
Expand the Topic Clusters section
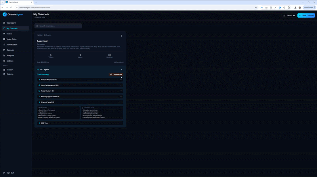pos(80,91)
